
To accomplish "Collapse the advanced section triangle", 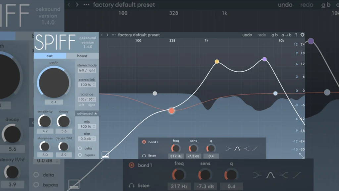I will (96, 113).
